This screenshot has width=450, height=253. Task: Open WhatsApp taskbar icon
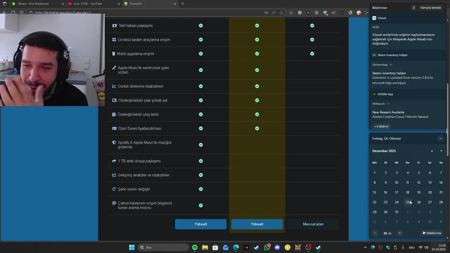coord(267,247)
